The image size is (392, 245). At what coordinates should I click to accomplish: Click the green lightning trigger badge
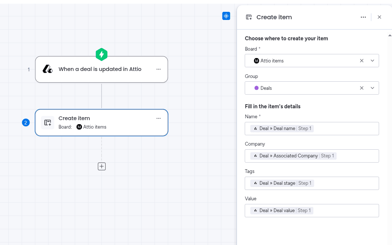pyautogui.click(x=102, y=54)
